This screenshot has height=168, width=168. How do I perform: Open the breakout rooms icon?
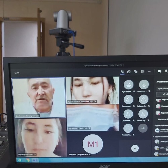142,71
